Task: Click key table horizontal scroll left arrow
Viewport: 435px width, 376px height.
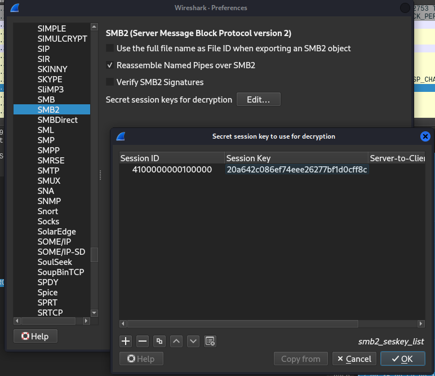Action: pos(123,324)
